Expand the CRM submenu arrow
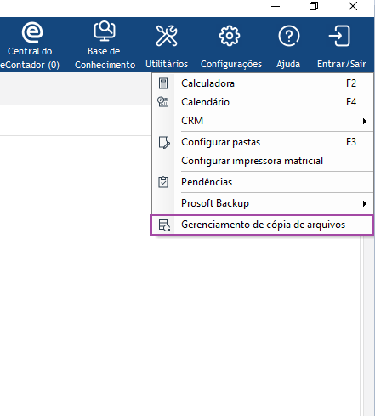This screenshot has width=375, height=416. pos(365,121)
